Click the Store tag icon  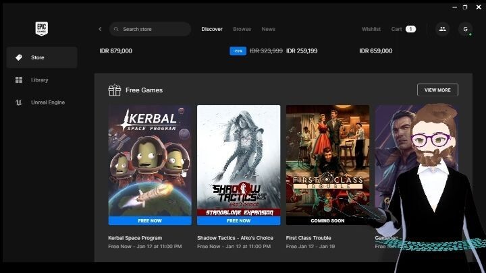pos(19,57)
